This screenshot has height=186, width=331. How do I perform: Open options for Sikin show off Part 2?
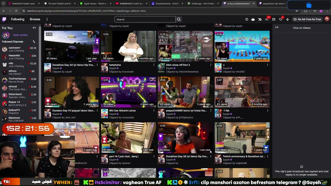click(x=211, y=65)
